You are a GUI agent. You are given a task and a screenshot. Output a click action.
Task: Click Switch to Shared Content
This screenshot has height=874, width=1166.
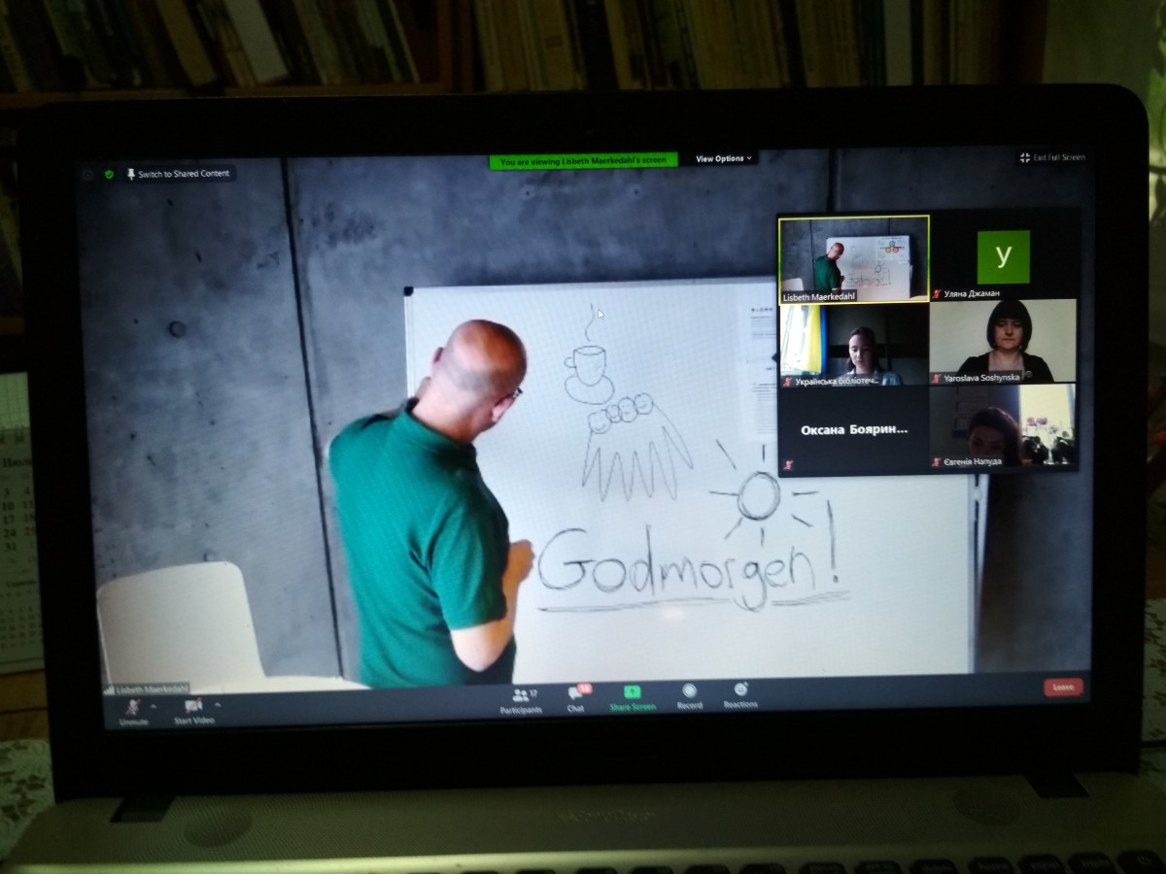point(178,174)
